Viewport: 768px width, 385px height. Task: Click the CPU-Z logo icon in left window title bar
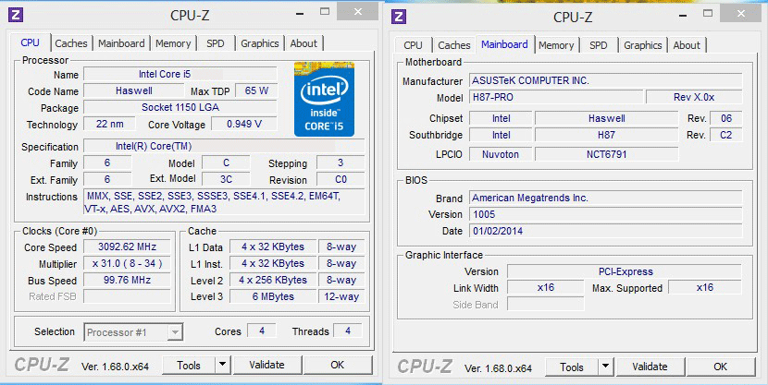click(16, 15)
